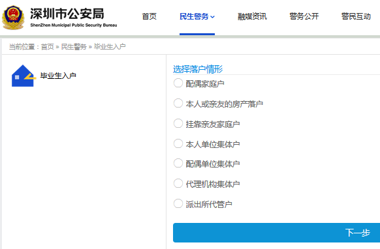Click 毕业生入户 in the breadcrumb trail
Viewport: 380px width, 249px height.
(x=110, y=47)
